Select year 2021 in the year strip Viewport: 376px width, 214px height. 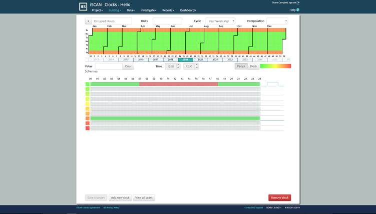[215, 60]
